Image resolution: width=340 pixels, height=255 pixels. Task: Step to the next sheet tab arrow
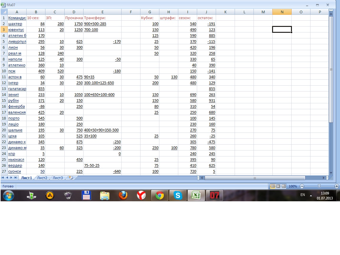[11, 178]
